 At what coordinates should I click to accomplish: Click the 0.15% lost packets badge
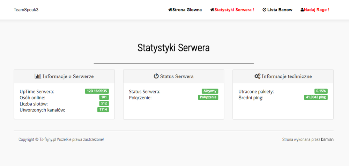pyautogui.click(x=321, y=91)
